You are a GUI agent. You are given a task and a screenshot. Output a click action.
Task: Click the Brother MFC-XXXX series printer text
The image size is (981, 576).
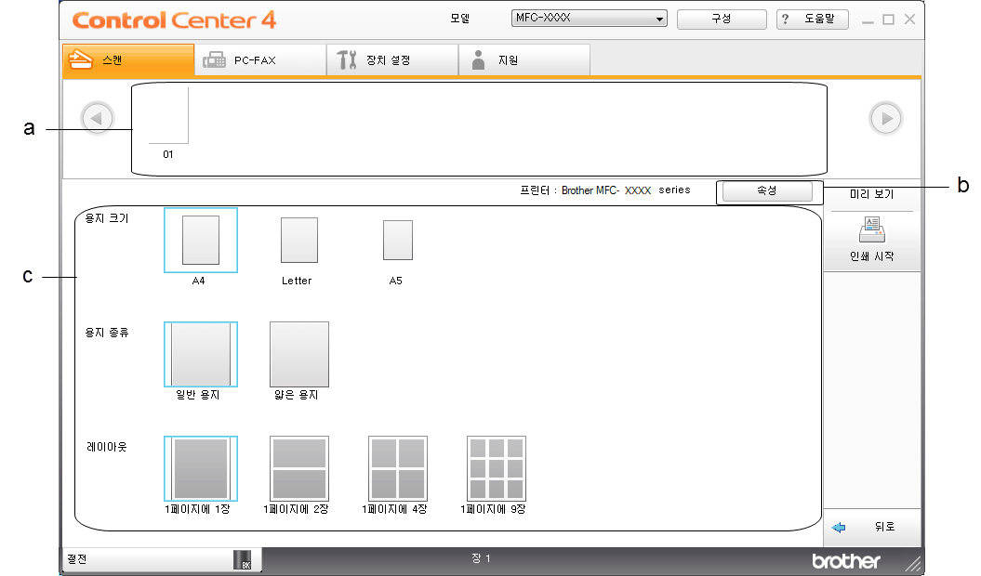point(626,190)
